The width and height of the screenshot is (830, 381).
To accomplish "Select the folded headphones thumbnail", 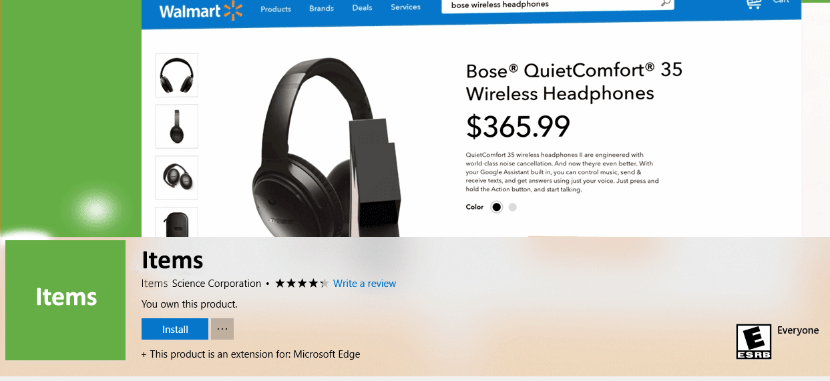I will 176,177.
